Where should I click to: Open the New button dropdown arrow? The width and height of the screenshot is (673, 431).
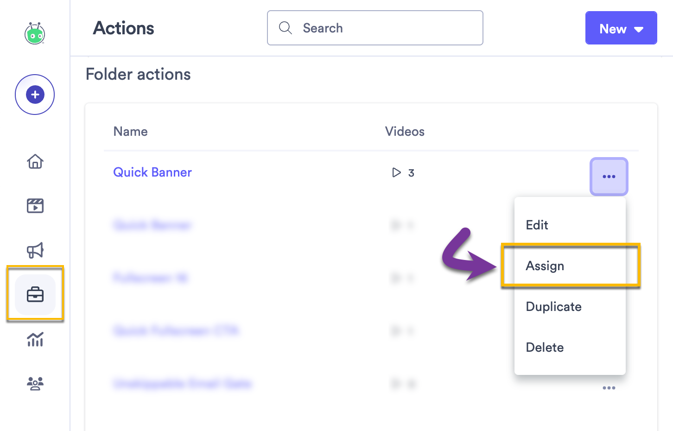click(x=639, y=29)
